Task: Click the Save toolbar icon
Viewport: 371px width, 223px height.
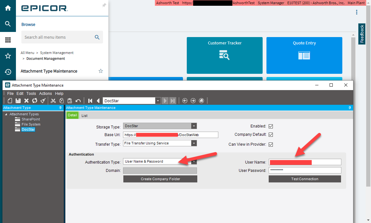Action: point(18,101)
